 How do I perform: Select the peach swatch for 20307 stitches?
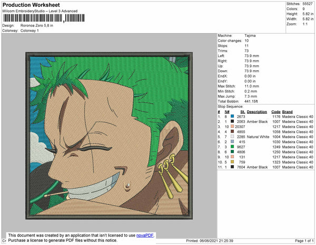click(x=232, y=127)
